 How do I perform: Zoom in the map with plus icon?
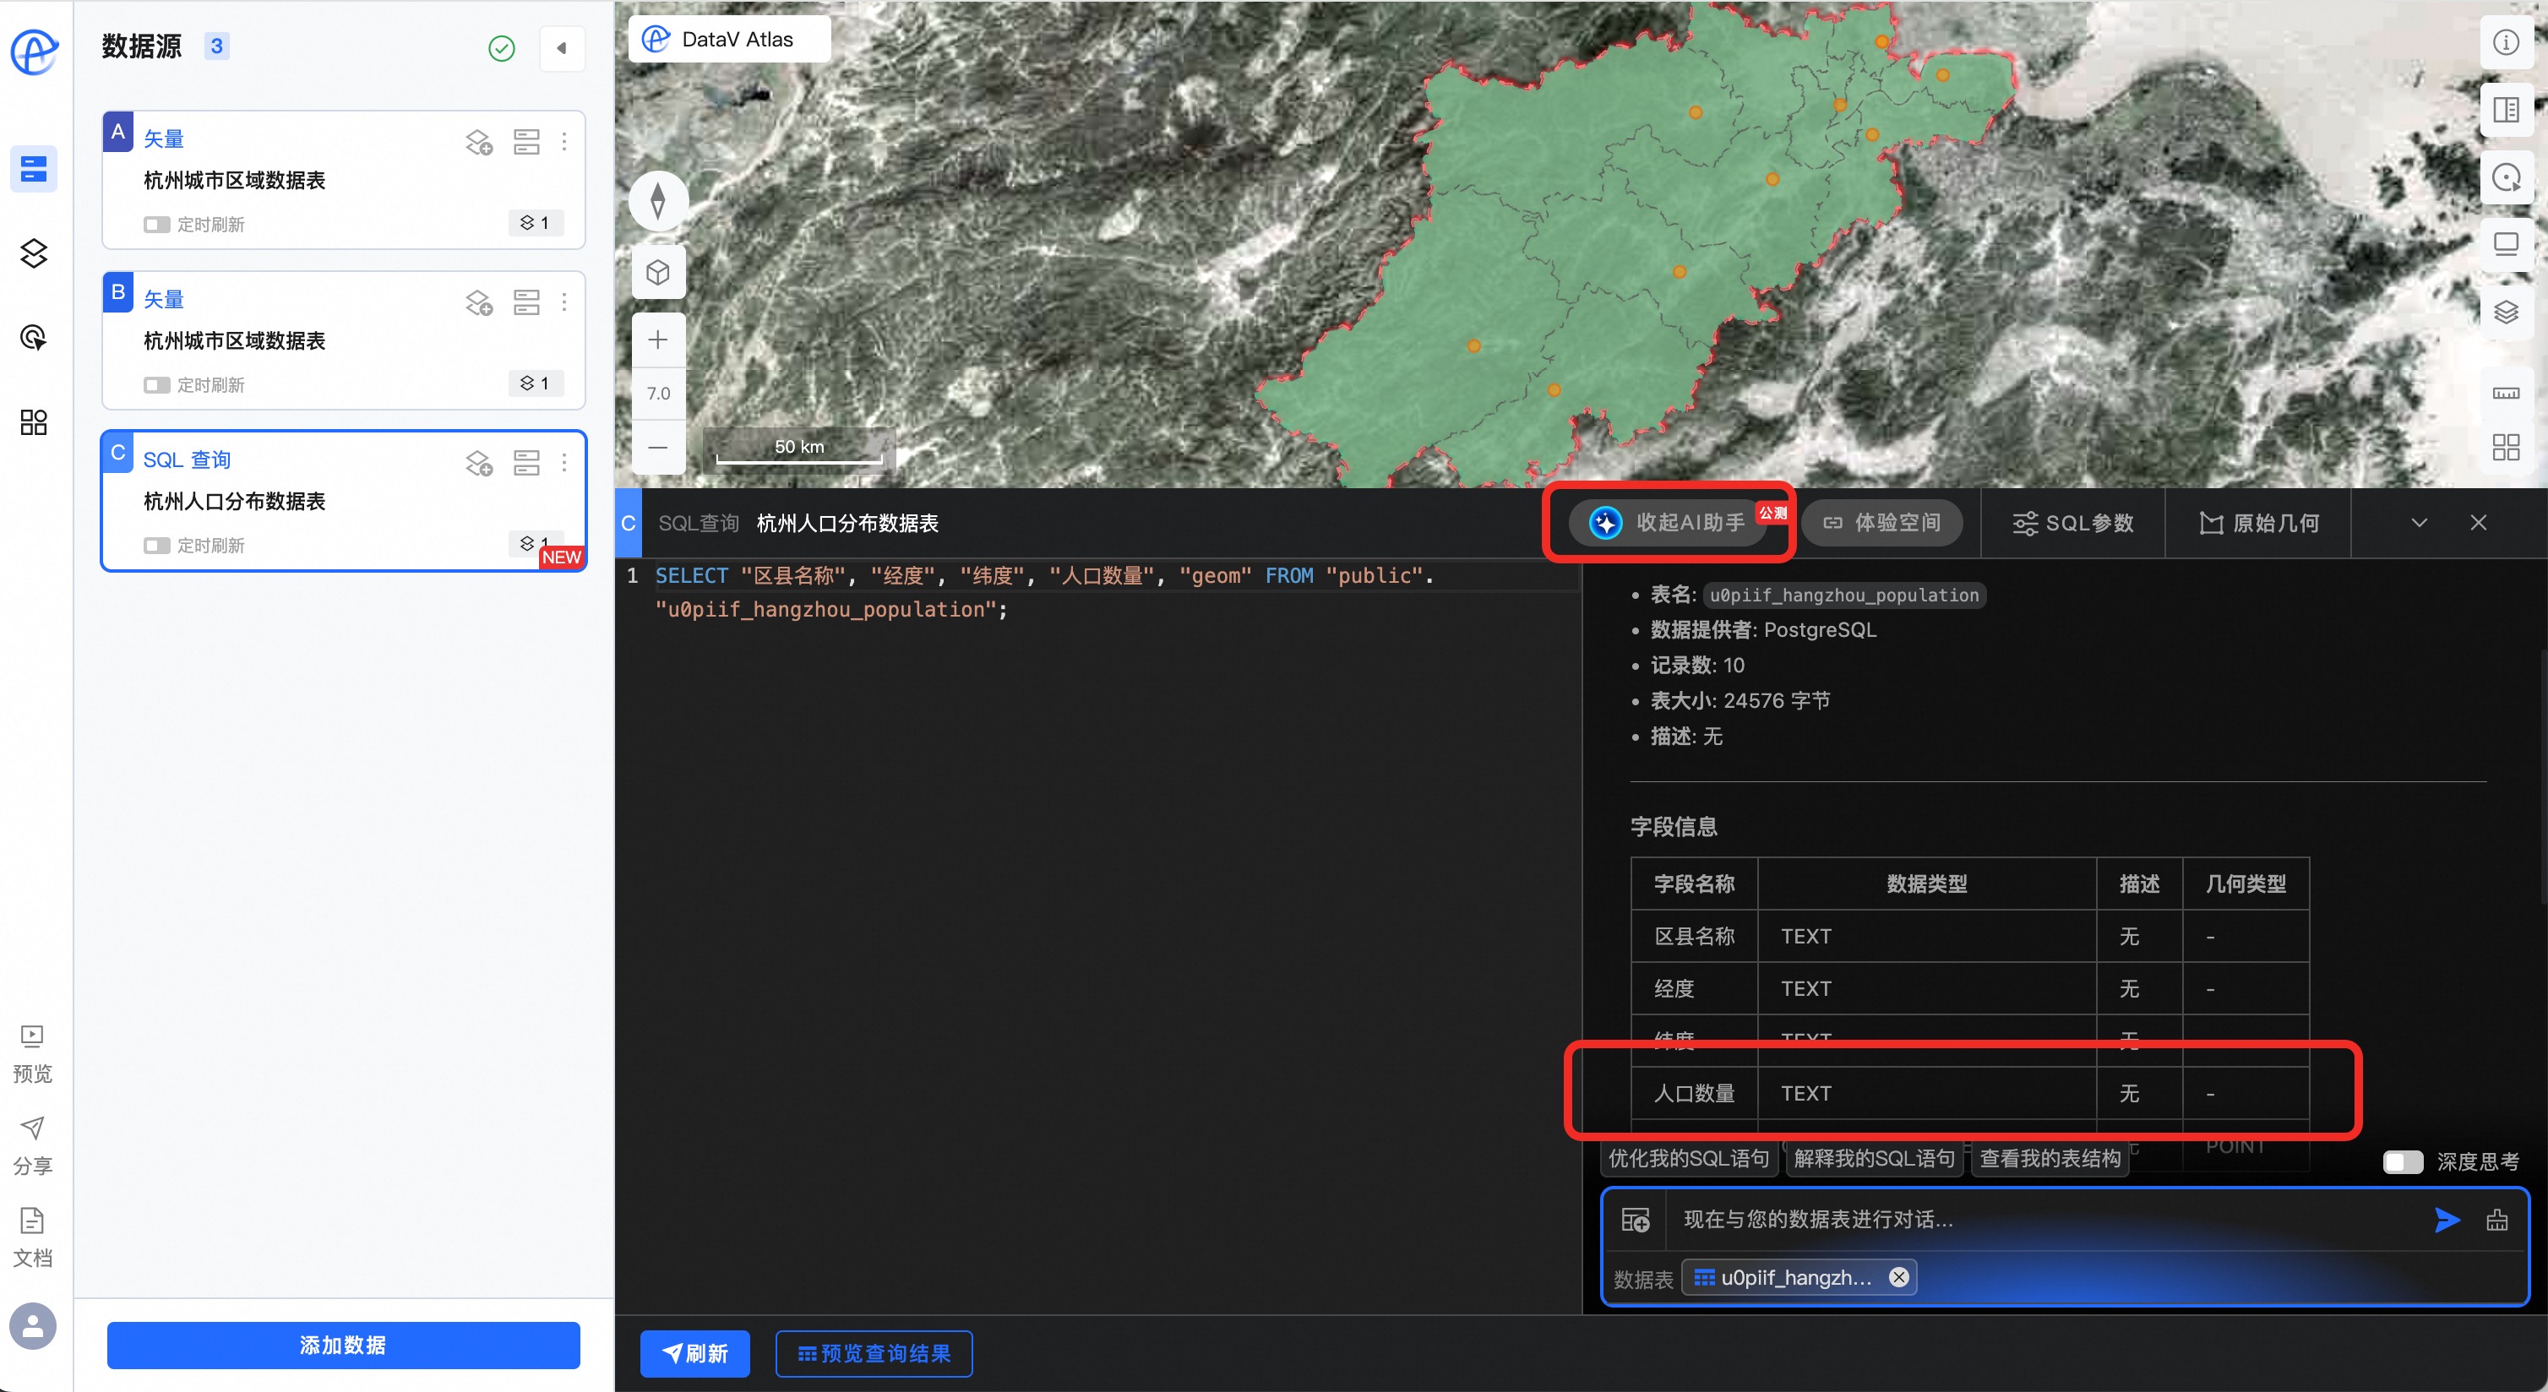click(x=658, y=340)
